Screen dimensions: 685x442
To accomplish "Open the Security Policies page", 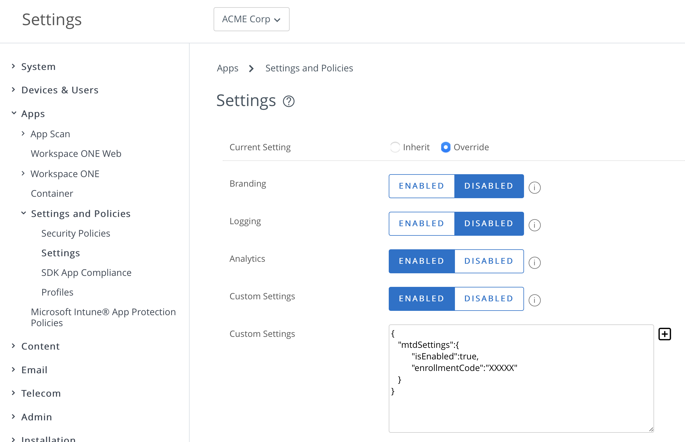I will coord(76,233).
